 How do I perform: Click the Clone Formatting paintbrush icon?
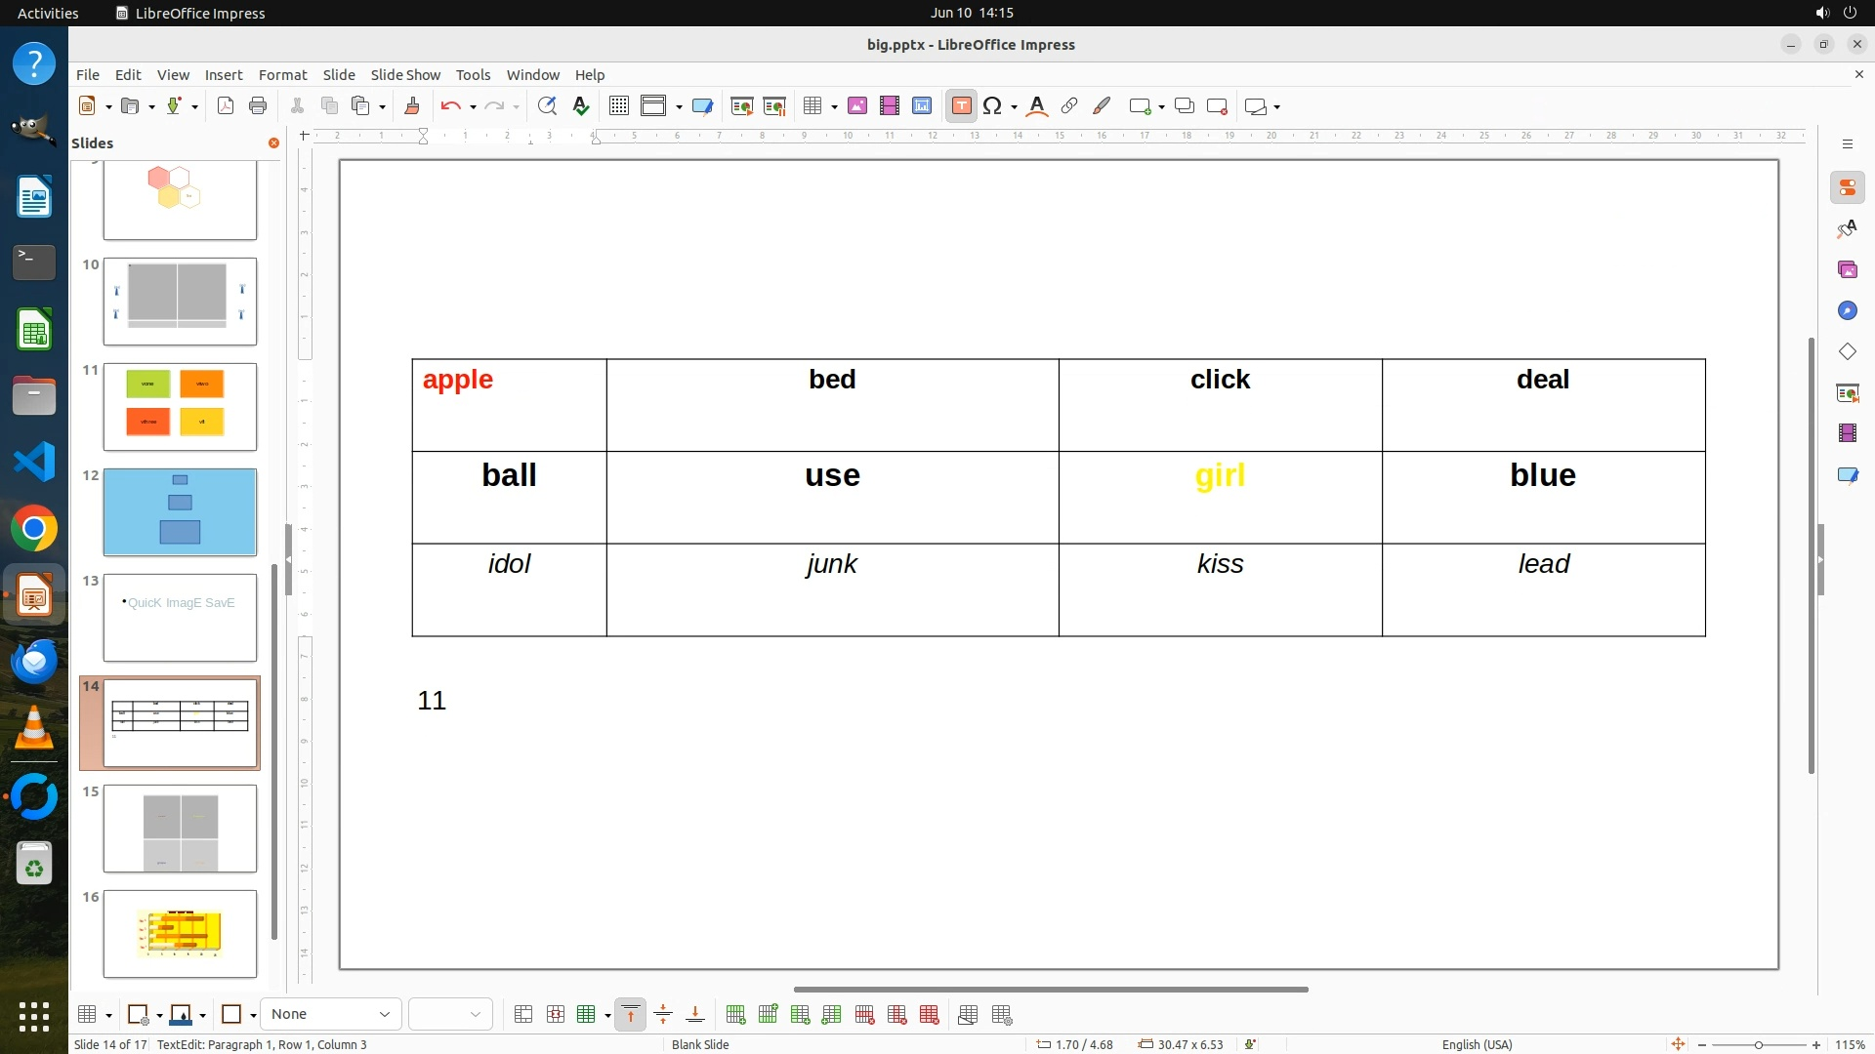411,106
